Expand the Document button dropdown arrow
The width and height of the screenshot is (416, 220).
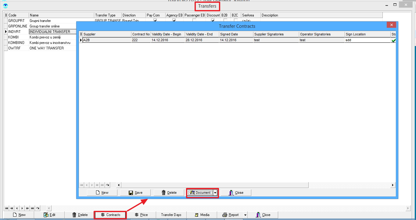pyautogui.click(x=215, y=193)
